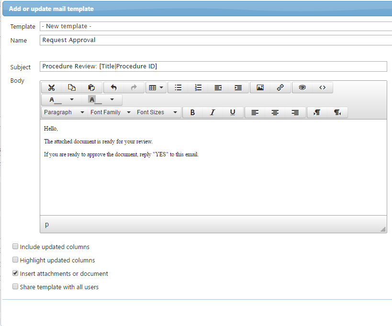
Task: Insert a hyperlink with the chain icon
Action: pos(280,87)
